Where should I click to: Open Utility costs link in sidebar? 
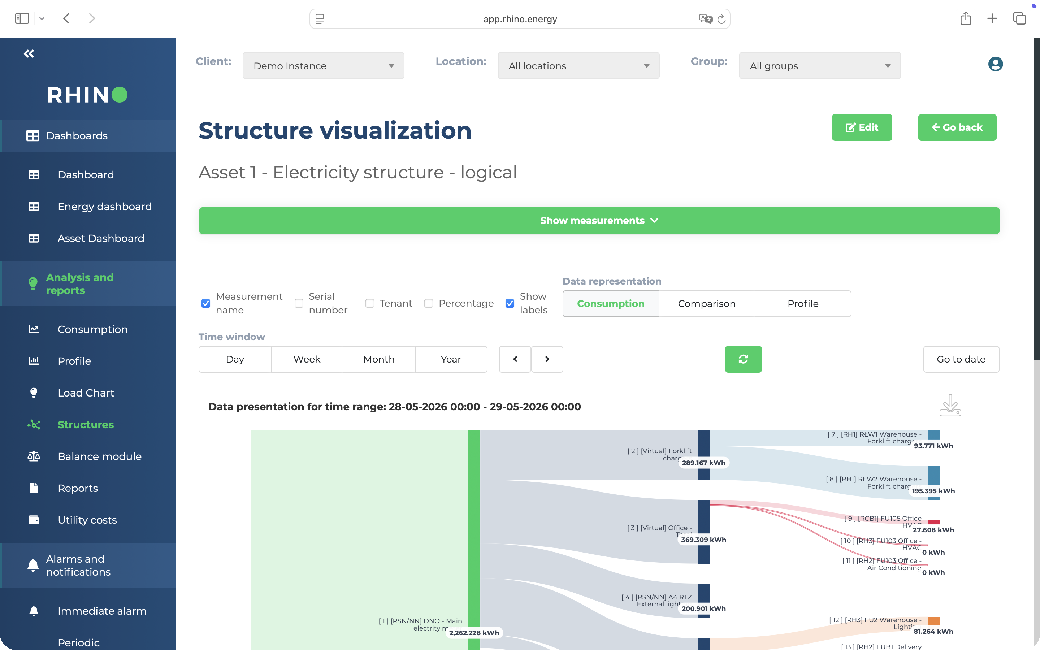click(87, 520)
